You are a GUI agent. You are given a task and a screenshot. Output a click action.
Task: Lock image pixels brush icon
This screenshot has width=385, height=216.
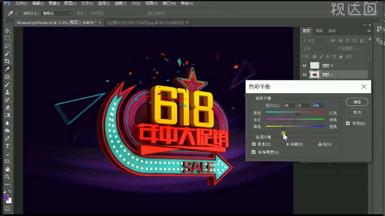point(321,57)
